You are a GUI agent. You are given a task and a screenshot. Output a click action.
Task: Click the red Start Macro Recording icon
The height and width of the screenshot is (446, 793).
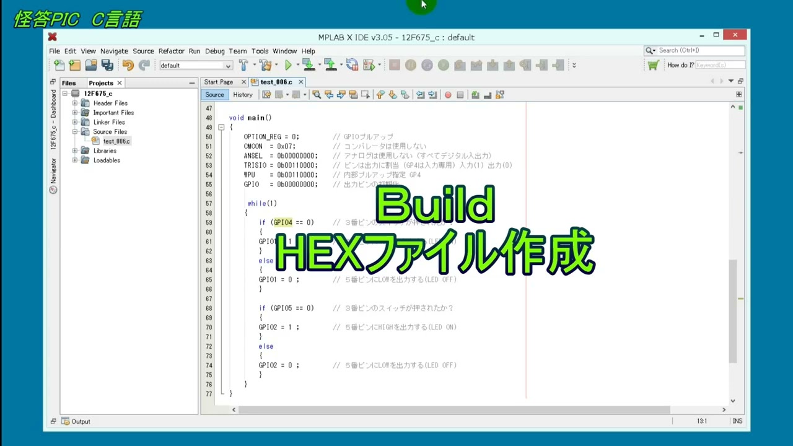point(448,95)
